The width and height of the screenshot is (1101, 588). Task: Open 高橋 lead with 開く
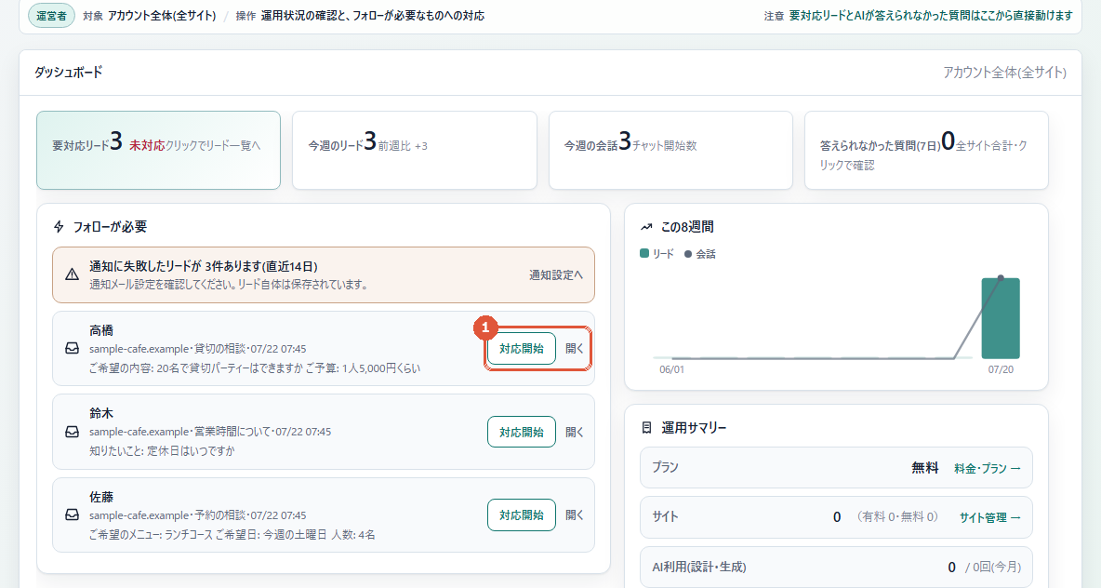575,349
